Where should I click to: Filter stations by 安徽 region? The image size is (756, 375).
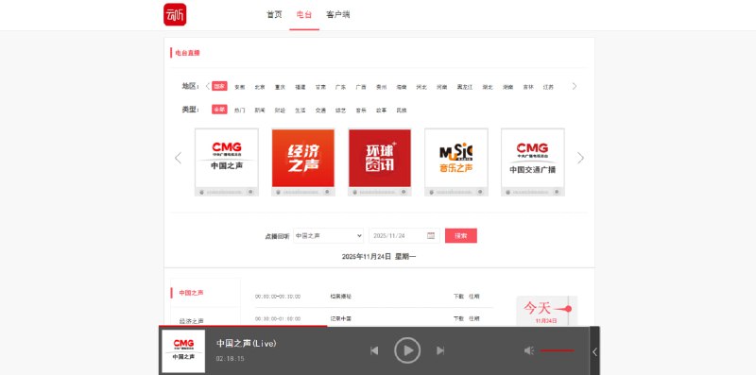coord(240,87)
